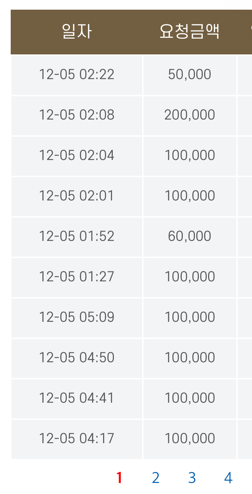
Task: Click the 12-05 04:17 date entry
Action: [x=77, y=439]
